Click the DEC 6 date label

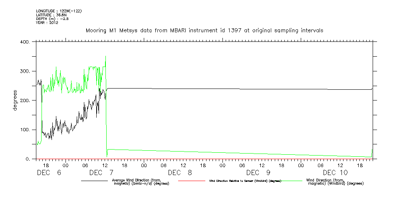click(49, 173)
